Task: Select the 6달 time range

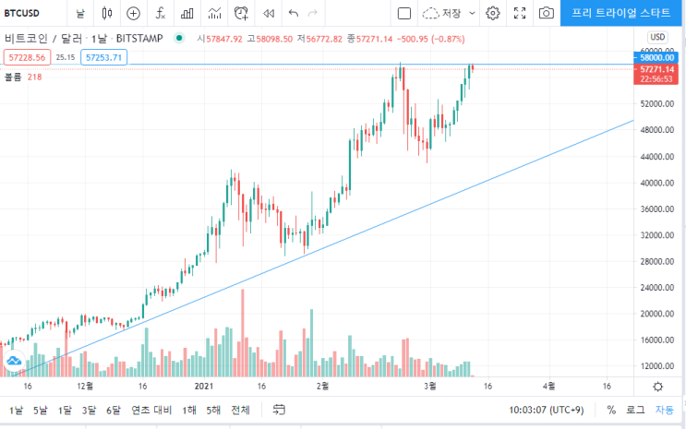Action: pos(114,411)
